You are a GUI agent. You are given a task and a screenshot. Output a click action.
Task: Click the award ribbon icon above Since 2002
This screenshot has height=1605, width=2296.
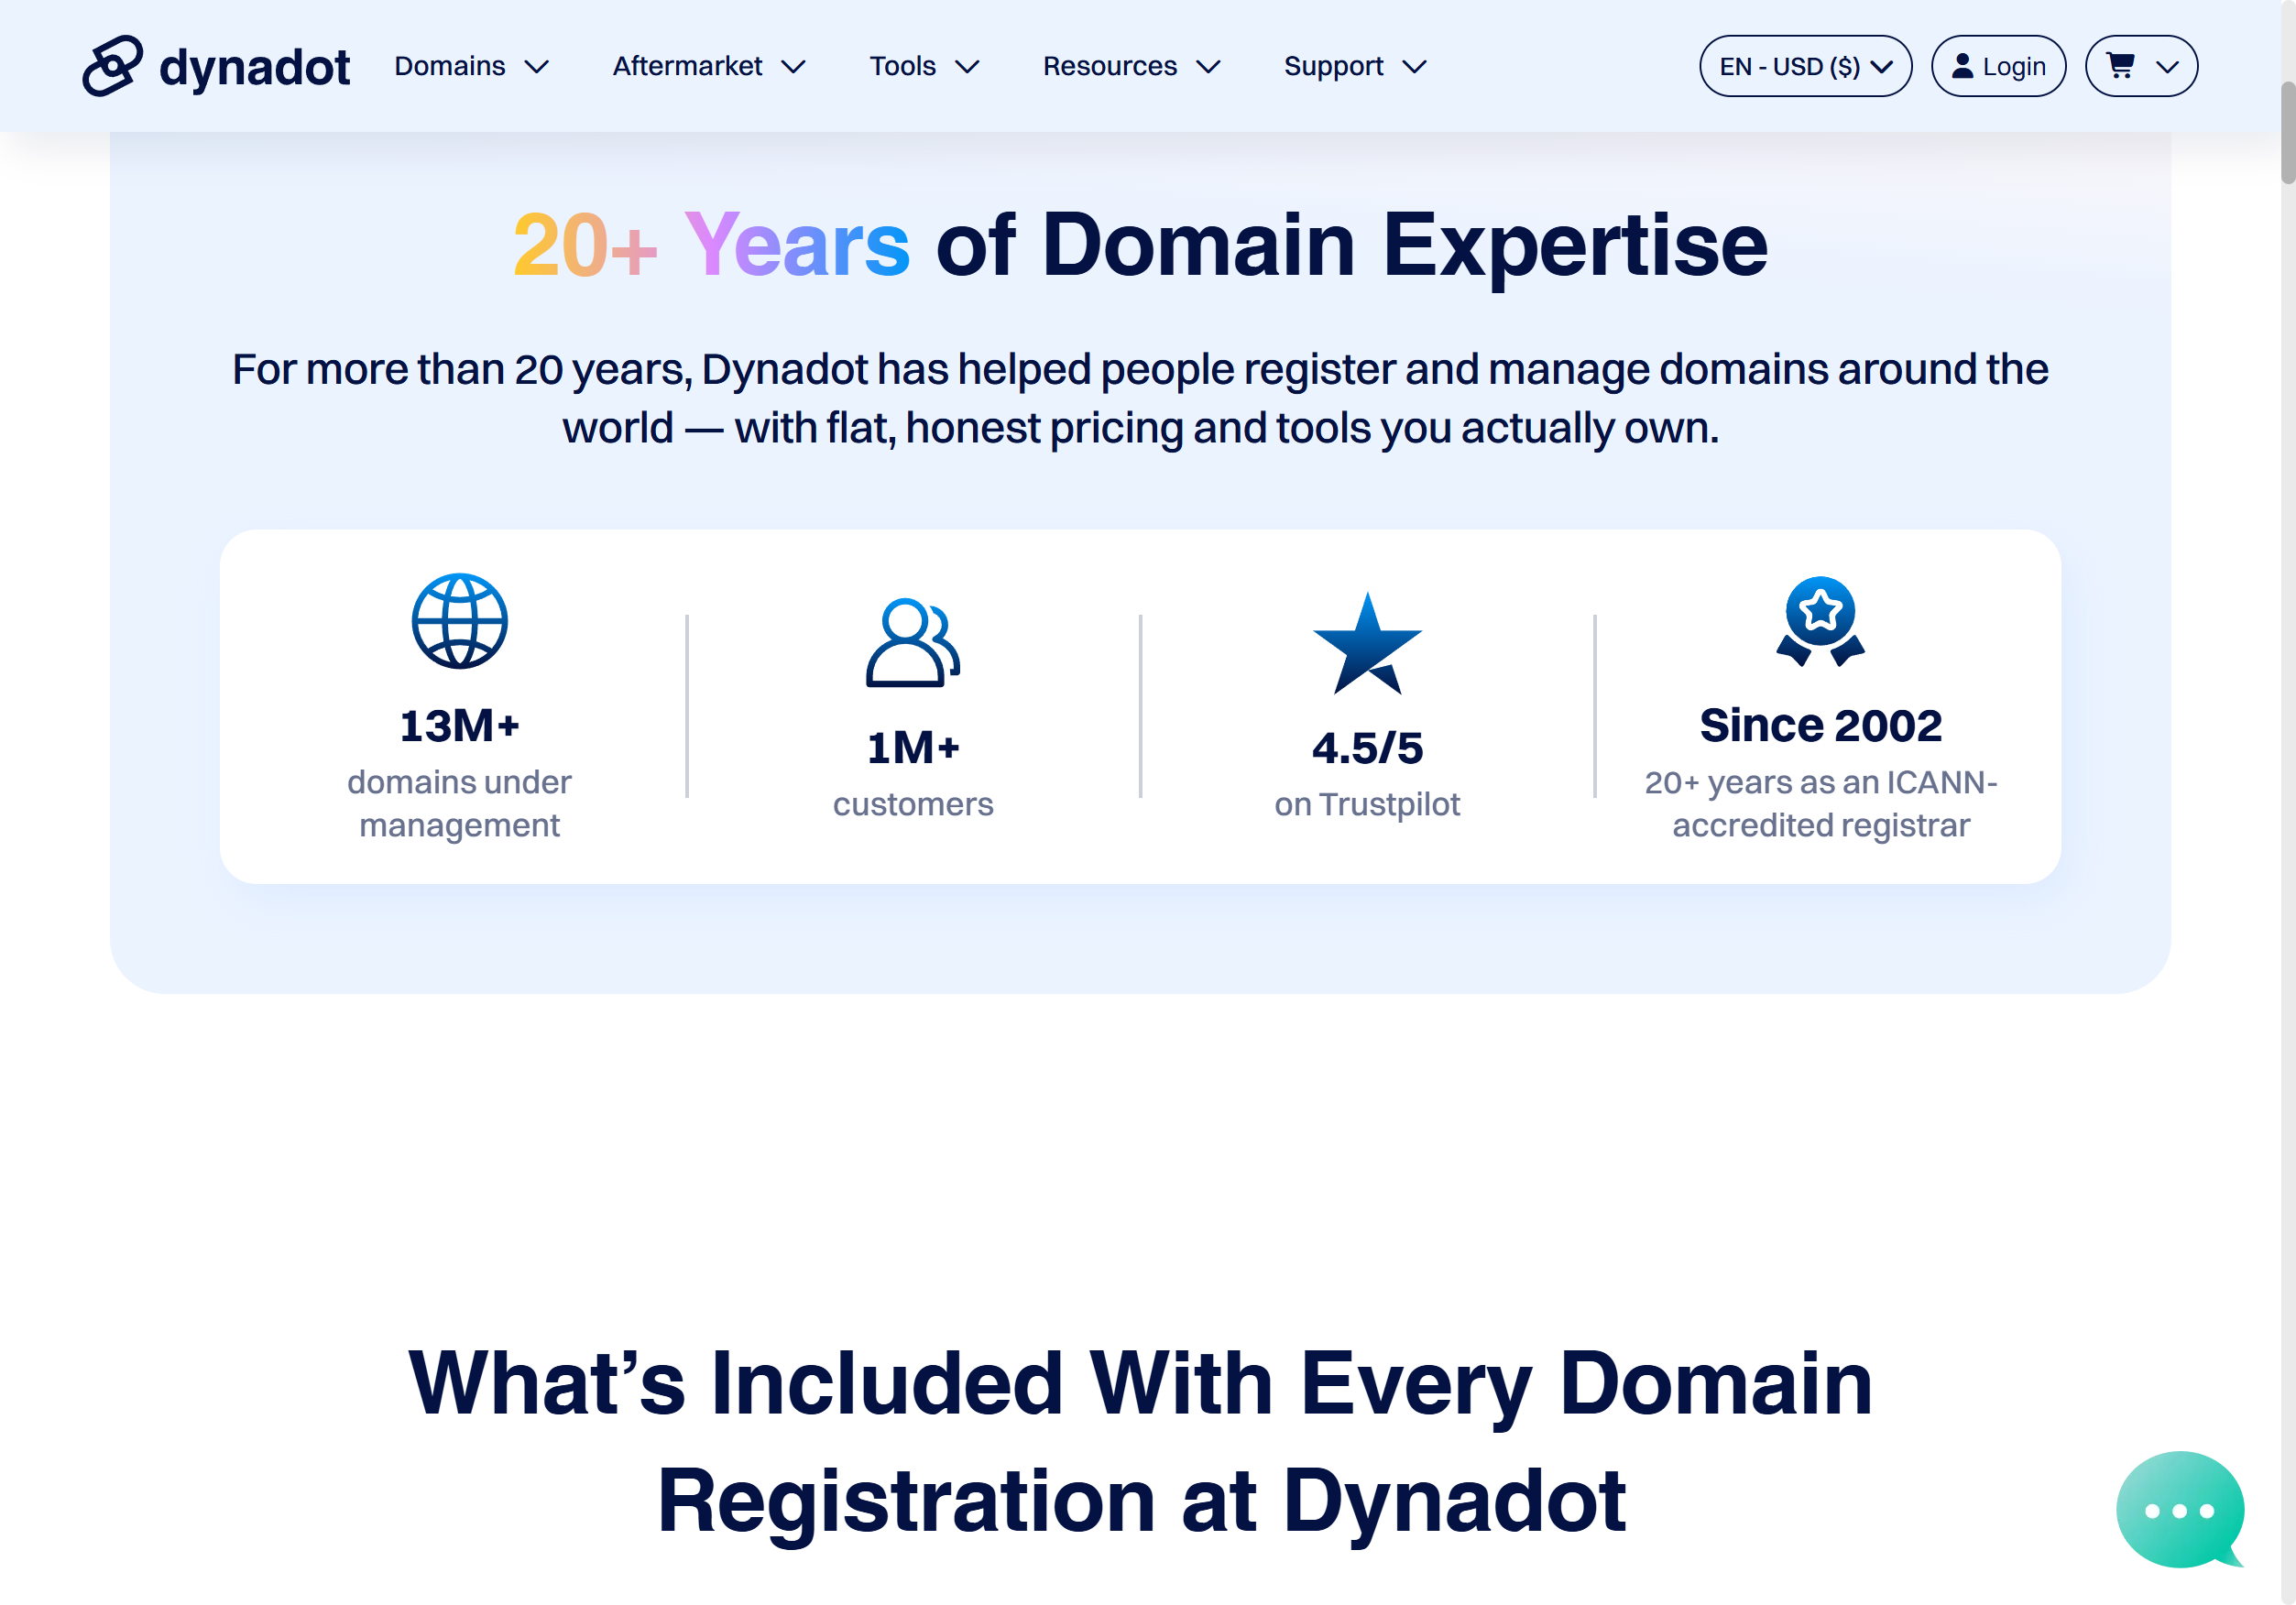(1820, 621)
